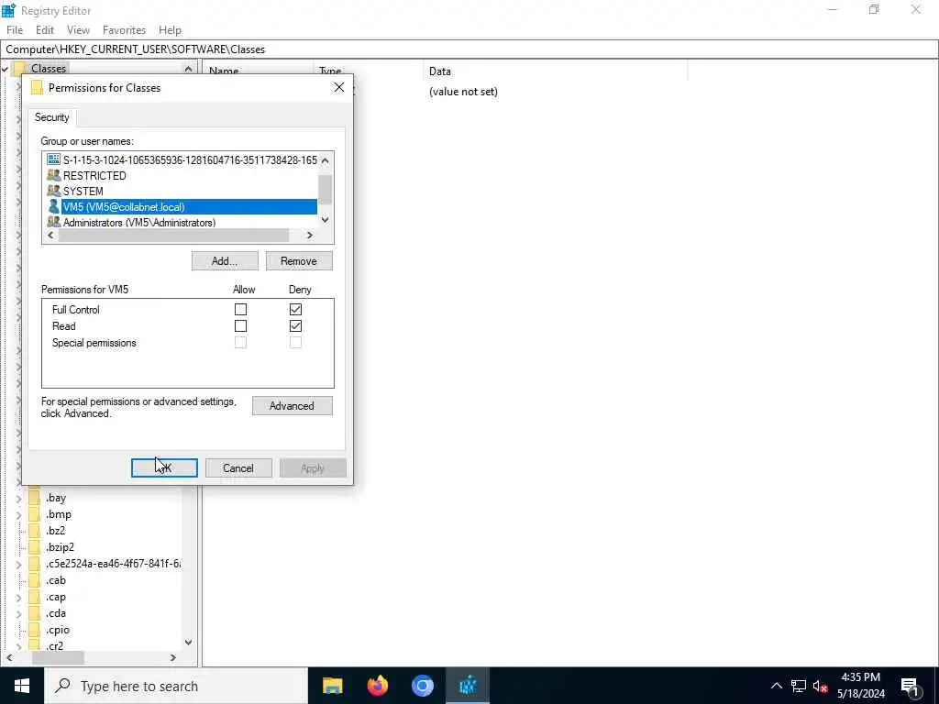
Task: Close the Permissions for Classes dialog
Action: [339, 87]
